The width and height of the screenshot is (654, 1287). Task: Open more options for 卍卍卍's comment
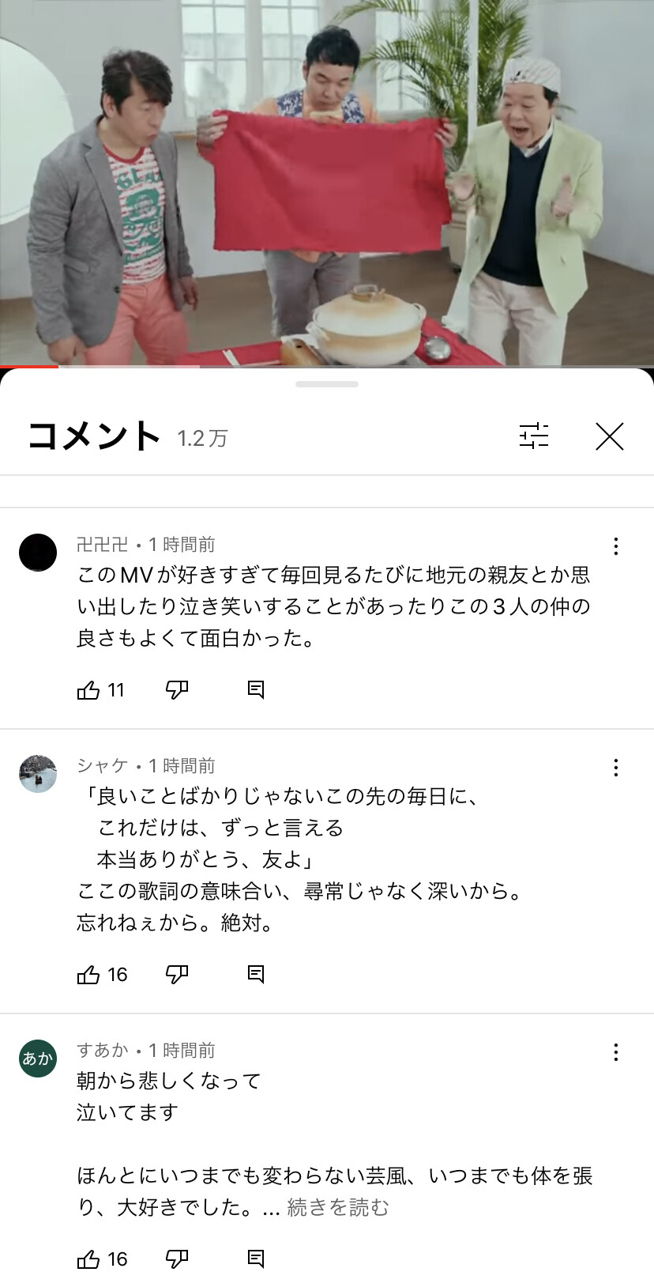[615, 546]
